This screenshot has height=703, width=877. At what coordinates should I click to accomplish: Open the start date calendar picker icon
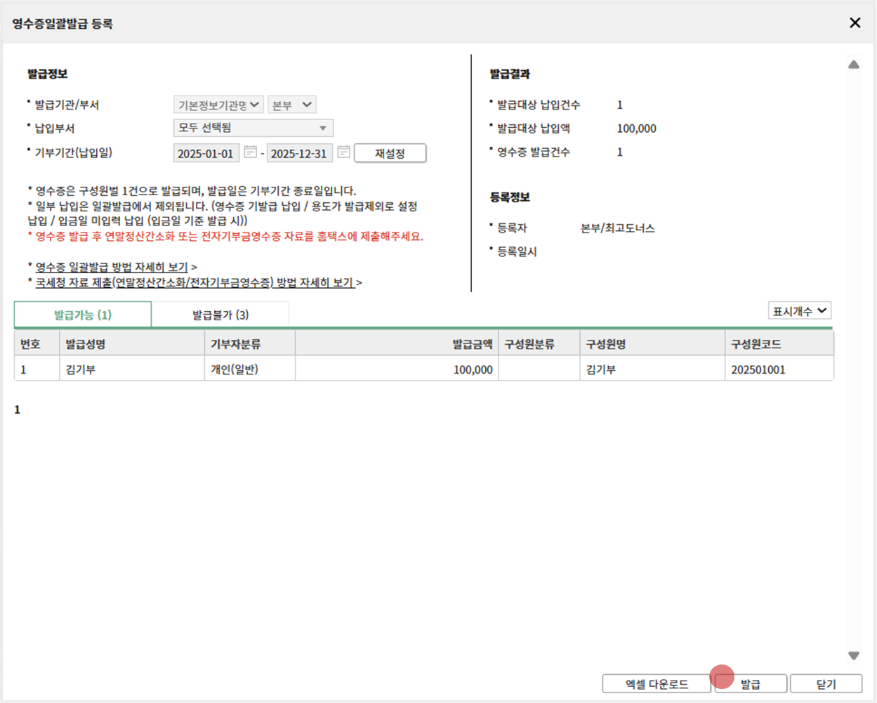pyautogui.click(x=250, y=152)
